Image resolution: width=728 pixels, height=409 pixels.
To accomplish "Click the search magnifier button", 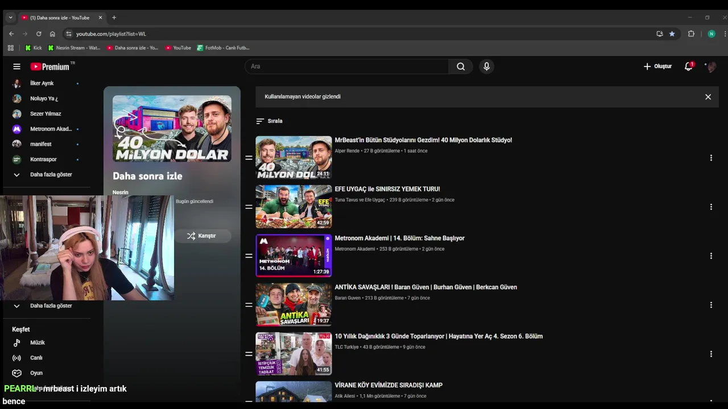I will tap(461, 66).
